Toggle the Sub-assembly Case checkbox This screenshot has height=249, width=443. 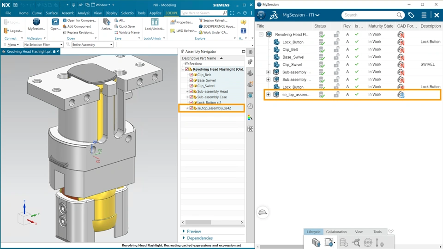click(x=191, y=97)
